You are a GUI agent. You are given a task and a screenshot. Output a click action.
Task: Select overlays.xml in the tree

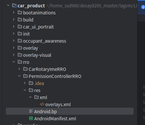[58, 104]
